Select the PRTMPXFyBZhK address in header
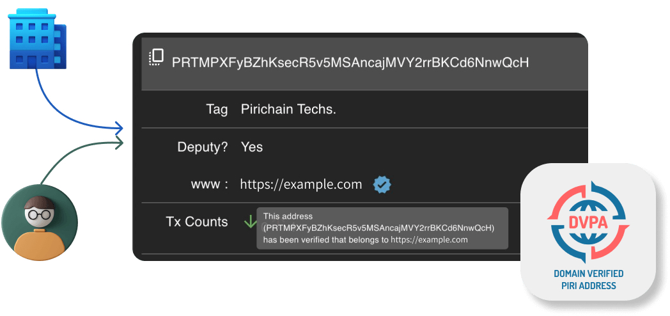The height and width of the screenshot is (316, 670). pos(350,63)
